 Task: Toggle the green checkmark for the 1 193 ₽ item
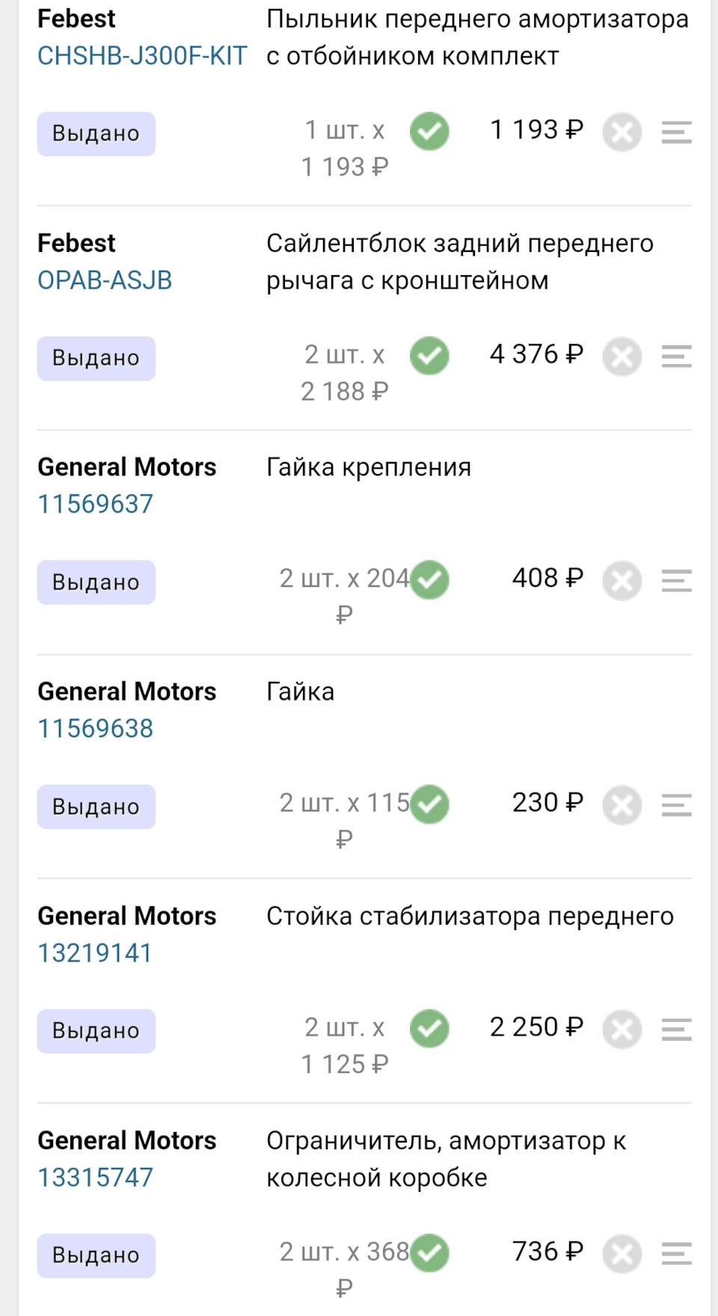[x=429, y=132]
